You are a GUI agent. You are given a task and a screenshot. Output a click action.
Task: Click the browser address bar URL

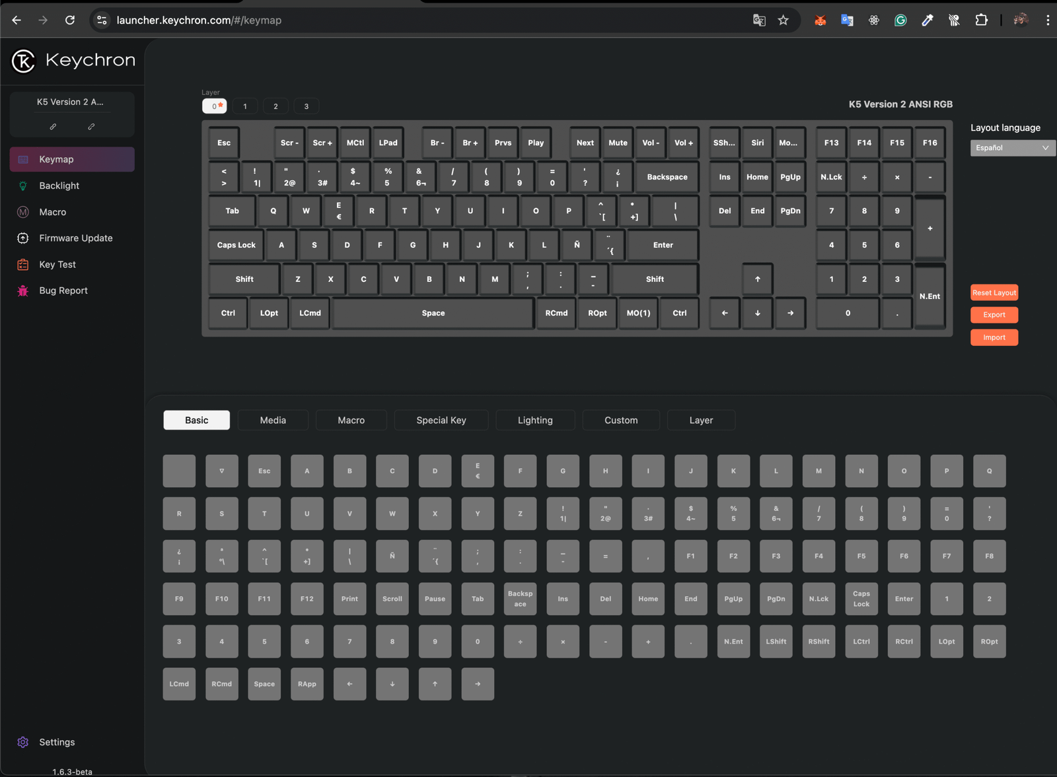pyautogui.click(x=199, y=20)
